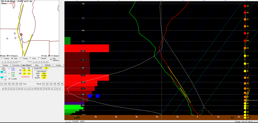Open the CONRAD tab
The height and width of the screenshot is (123, 258).
[47, 65]
